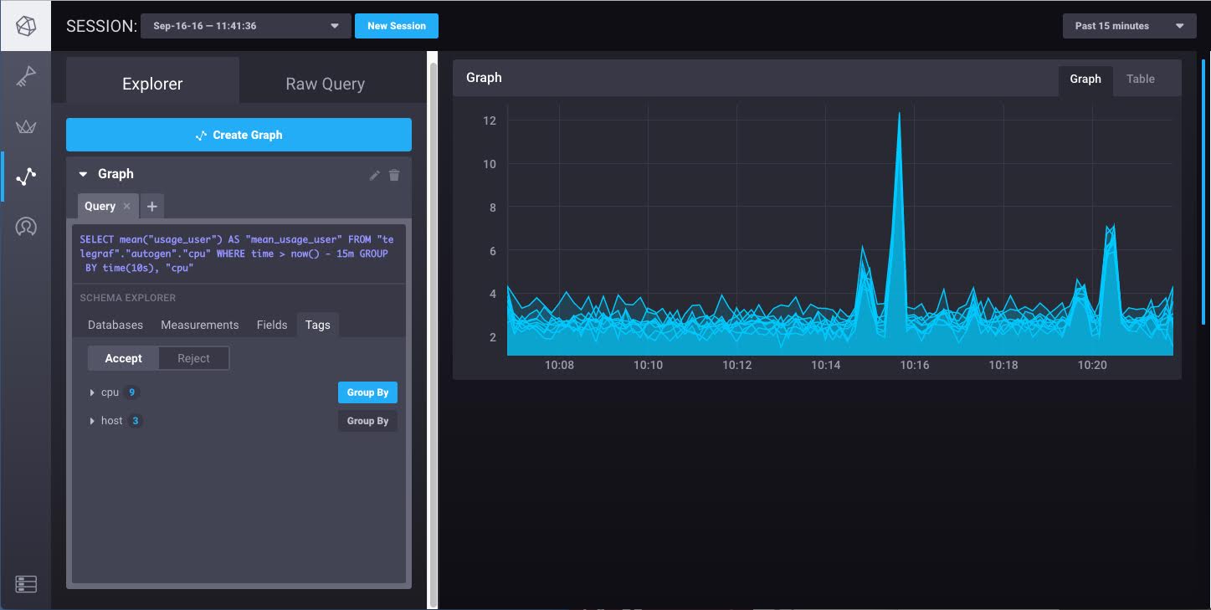
Task: Switch to the Table view tab
Action: [x=1140, y=79]
